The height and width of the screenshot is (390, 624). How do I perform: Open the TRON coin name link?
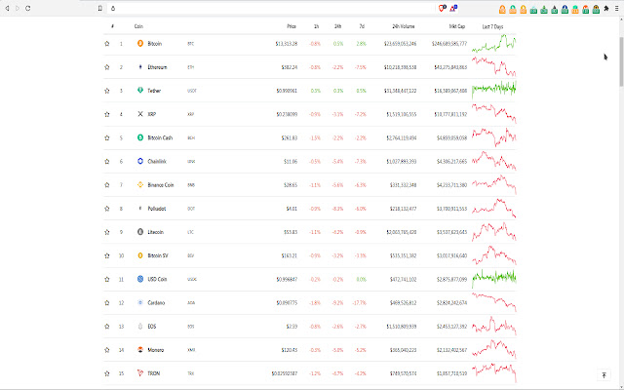(154, 373)
